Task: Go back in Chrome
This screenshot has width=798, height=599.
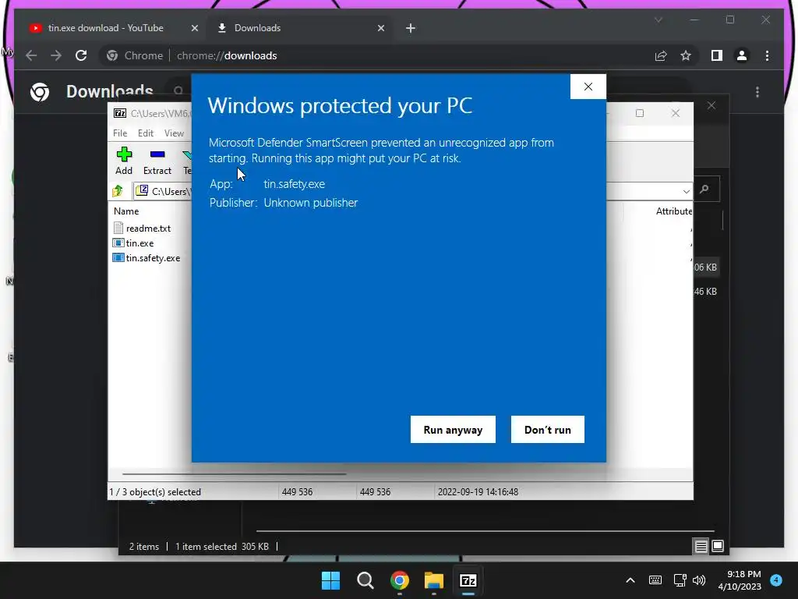Action: (x=31, y=55)
